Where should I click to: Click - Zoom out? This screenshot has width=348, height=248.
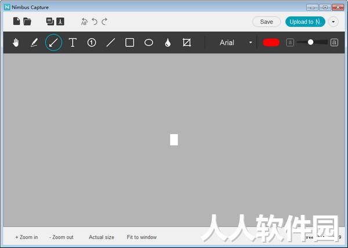61,237
